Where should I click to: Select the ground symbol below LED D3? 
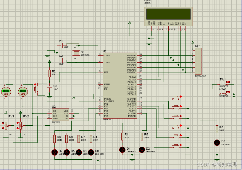[x=217, y=161]
